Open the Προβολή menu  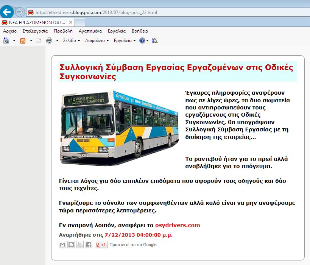(x=63, y=31)
